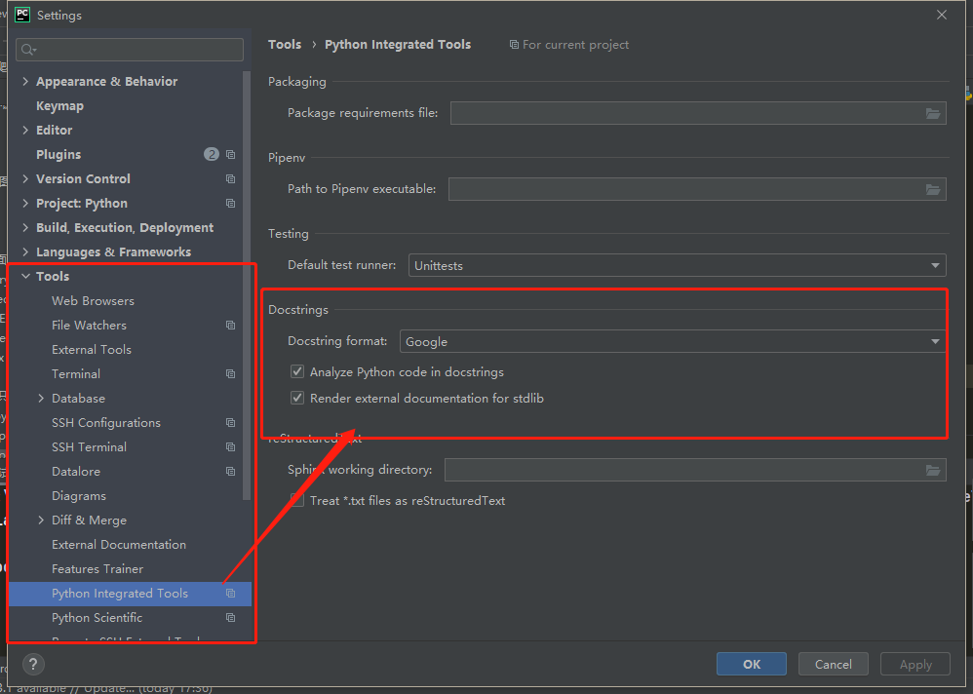Select Python Scientific settings page
The width and height of the screenshot is (973, 694).
(97, 618)
